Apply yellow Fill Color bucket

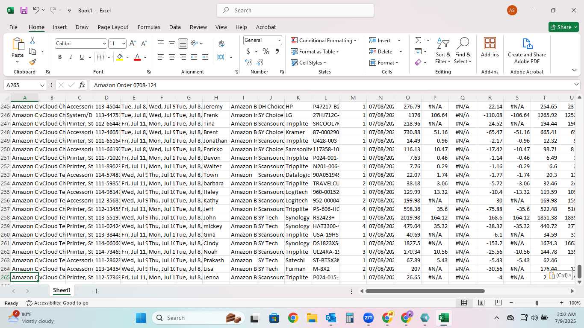pos(120,57)
